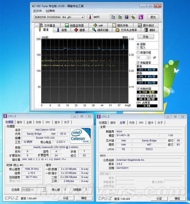The height and width of the screenshot is (204, 190).
Task: Open the 文件基准 file benchmark tab
Action: tap(47, 25)
